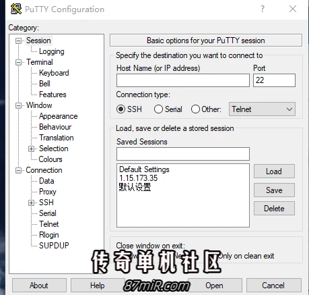Select the Other connection type radio button
Viewport: 309px width, 295px height.
195,109
